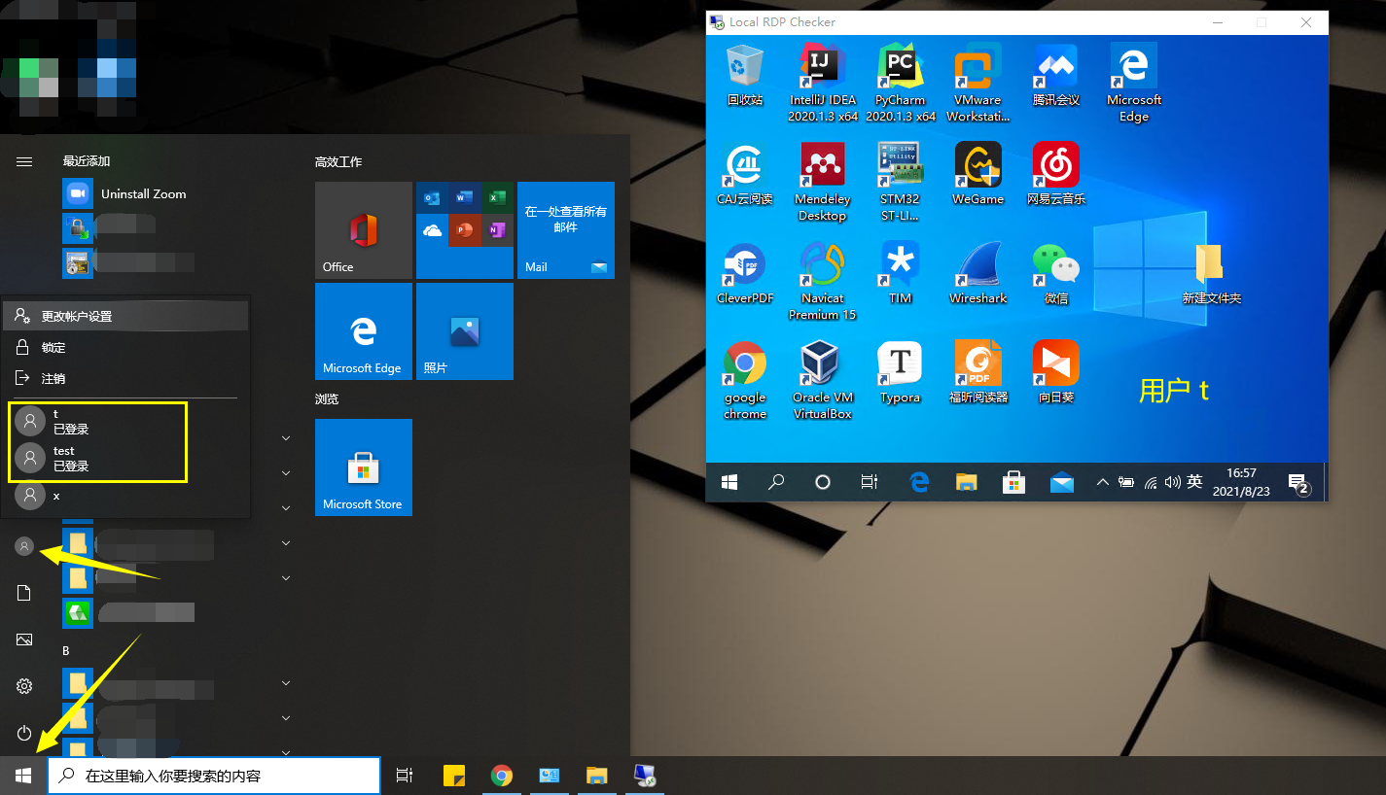The image size is (1386, 795).
Task: Open Mail from RDP taskbar
Action: [1061, 482]
